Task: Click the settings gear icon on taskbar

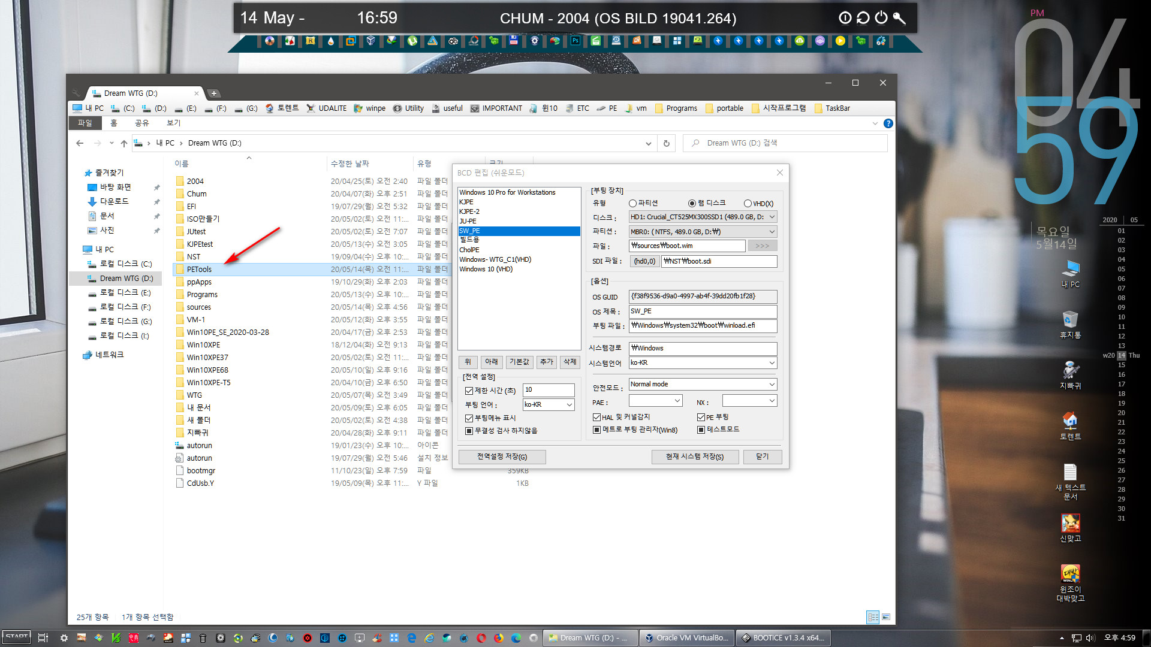Action: click(x=64, y=638)
